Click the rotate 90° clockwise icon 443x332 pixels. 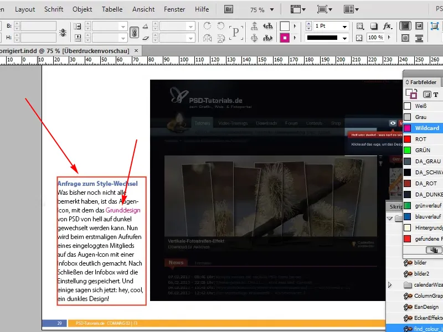207,26
